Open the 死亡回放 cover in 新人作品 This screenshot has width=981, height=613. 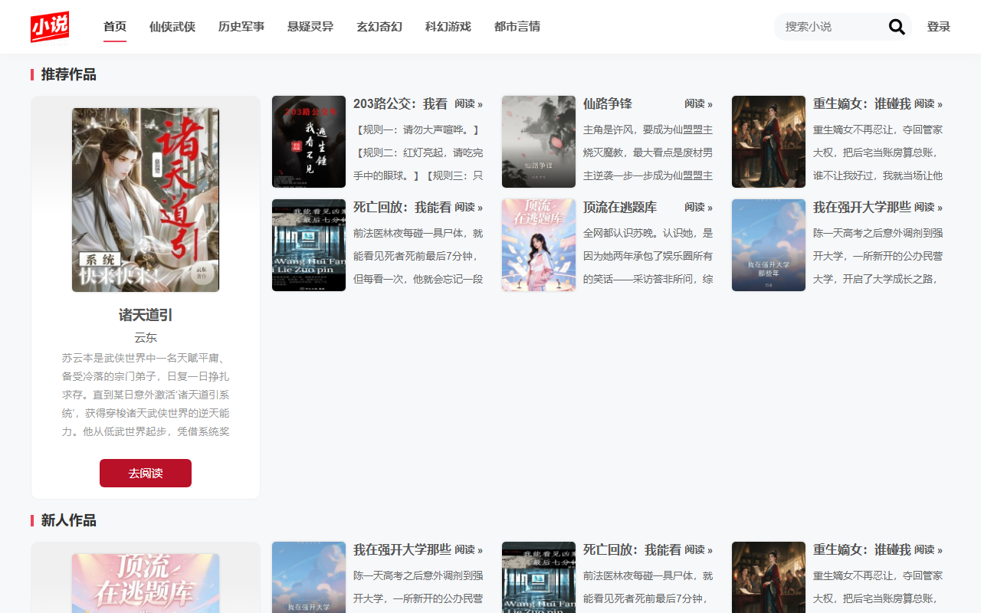(539, 577)
